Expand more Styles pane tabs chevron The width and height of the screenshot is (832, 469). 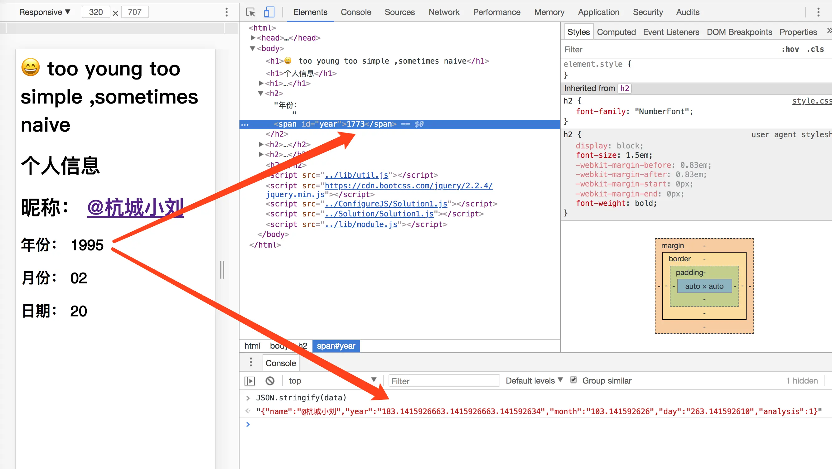tap(829, 31)
